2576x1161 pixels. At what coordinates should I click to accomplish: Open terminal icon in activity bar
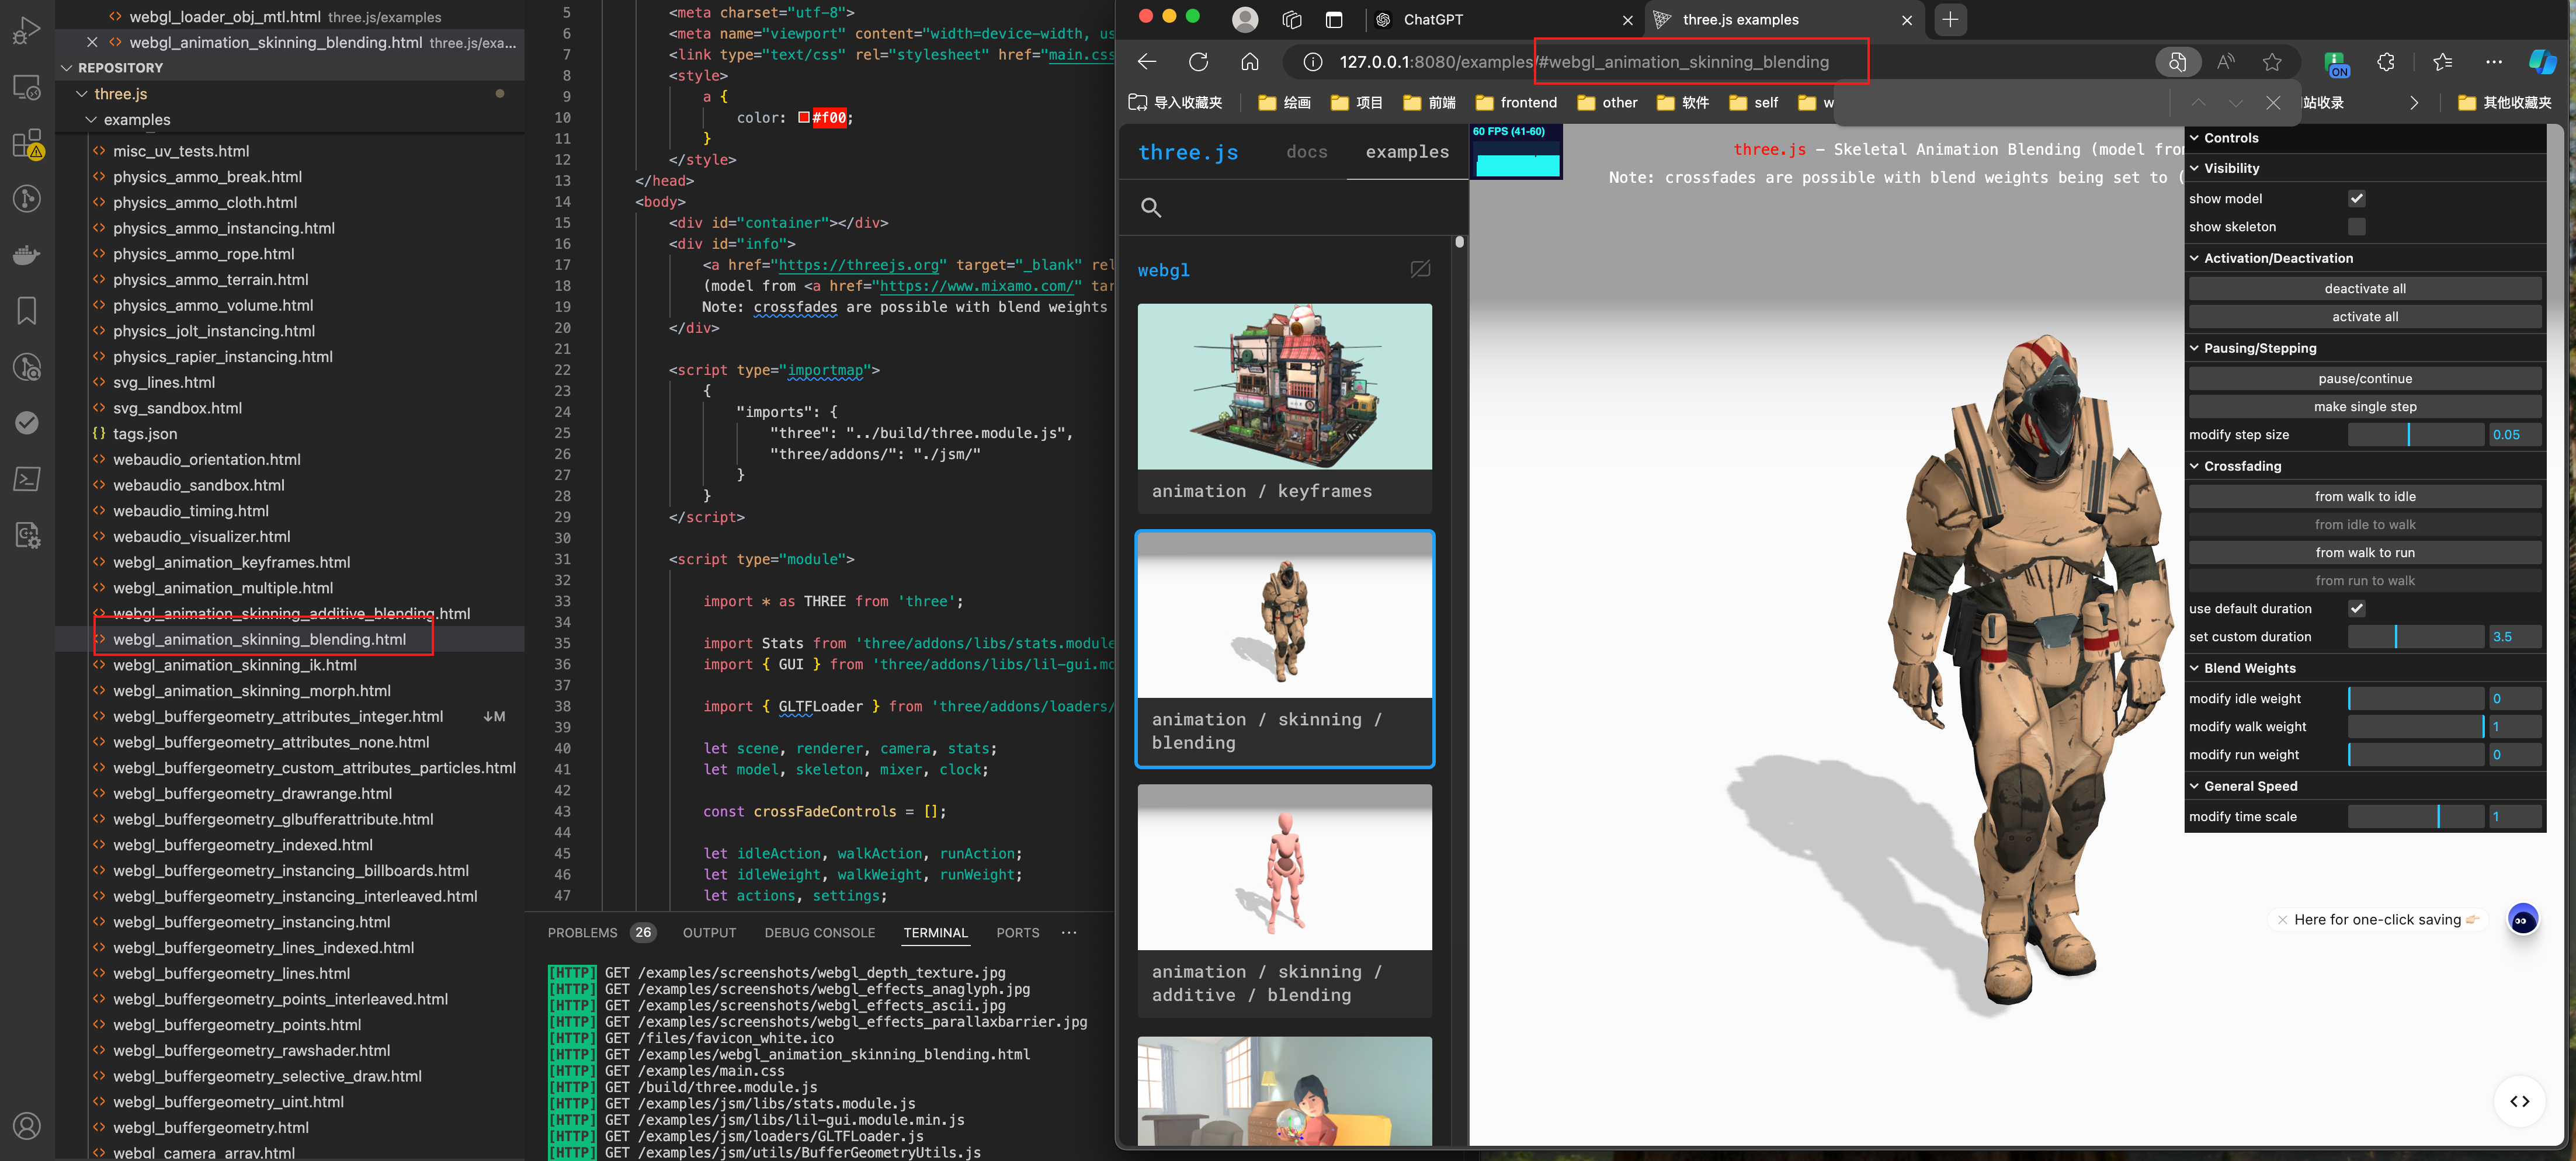pyautogui.click(x=27, y=479)
